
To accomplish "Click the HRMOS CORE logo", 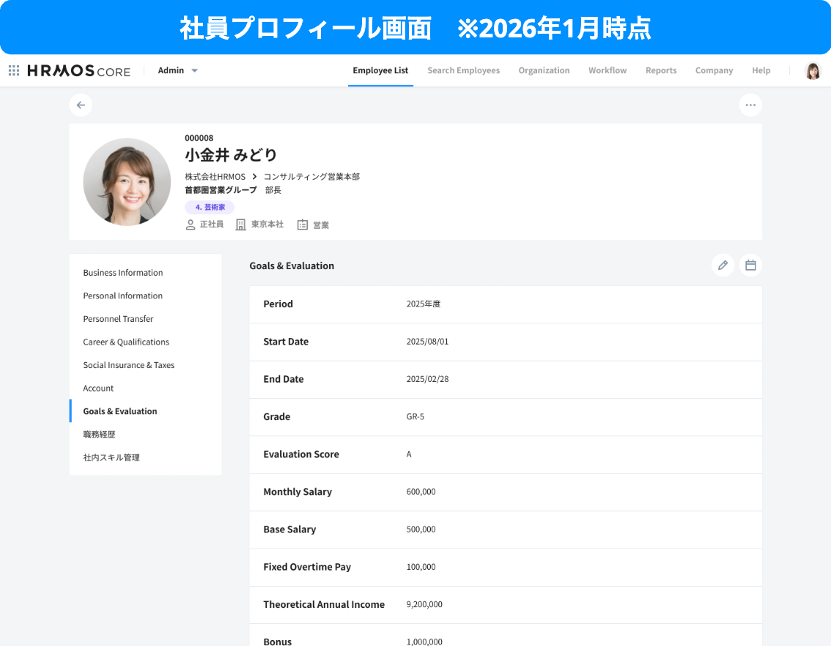I will tap(79, 70).
